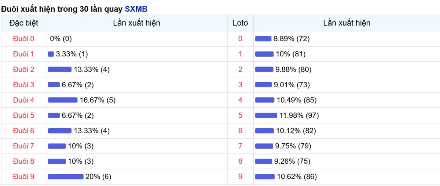Click the 10.62% (86) value text
The width and height of the screenshot is (440, 186).
click(297, 176)
